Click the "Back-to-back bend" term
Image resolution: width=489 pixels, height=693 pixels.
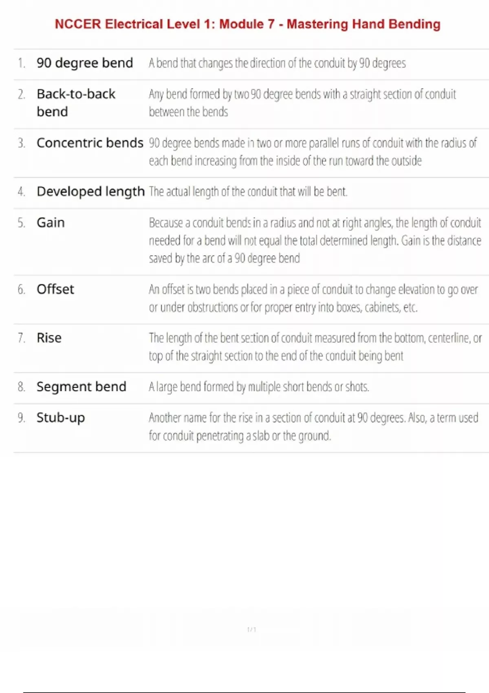76,103
